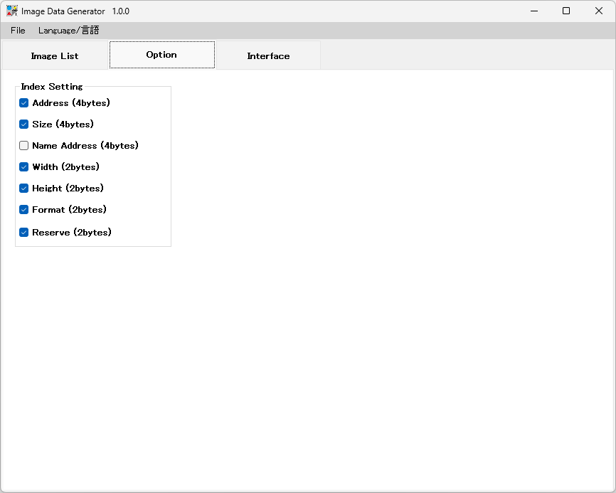Screen dimensions: 616x493
Task: Disable the Size (4bytes) option
Action: click(x=24, y=124)
